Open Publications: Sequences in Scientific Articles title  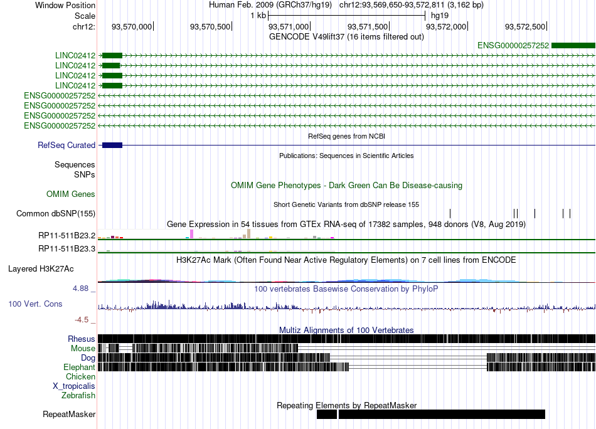pos(346,156)
